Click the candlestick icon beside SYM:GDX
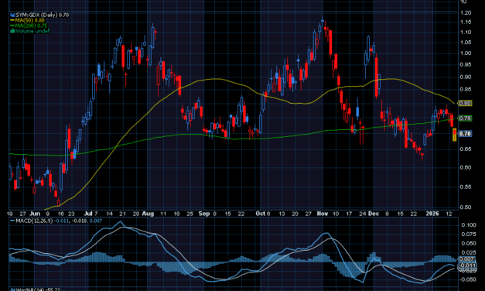 12,15
